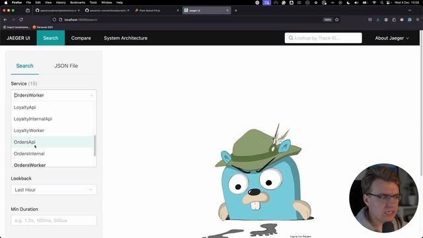Switch to the JSON File tab
Viewport: 423px width, 238px height.
pyautogui.click(x=66, y=66)
